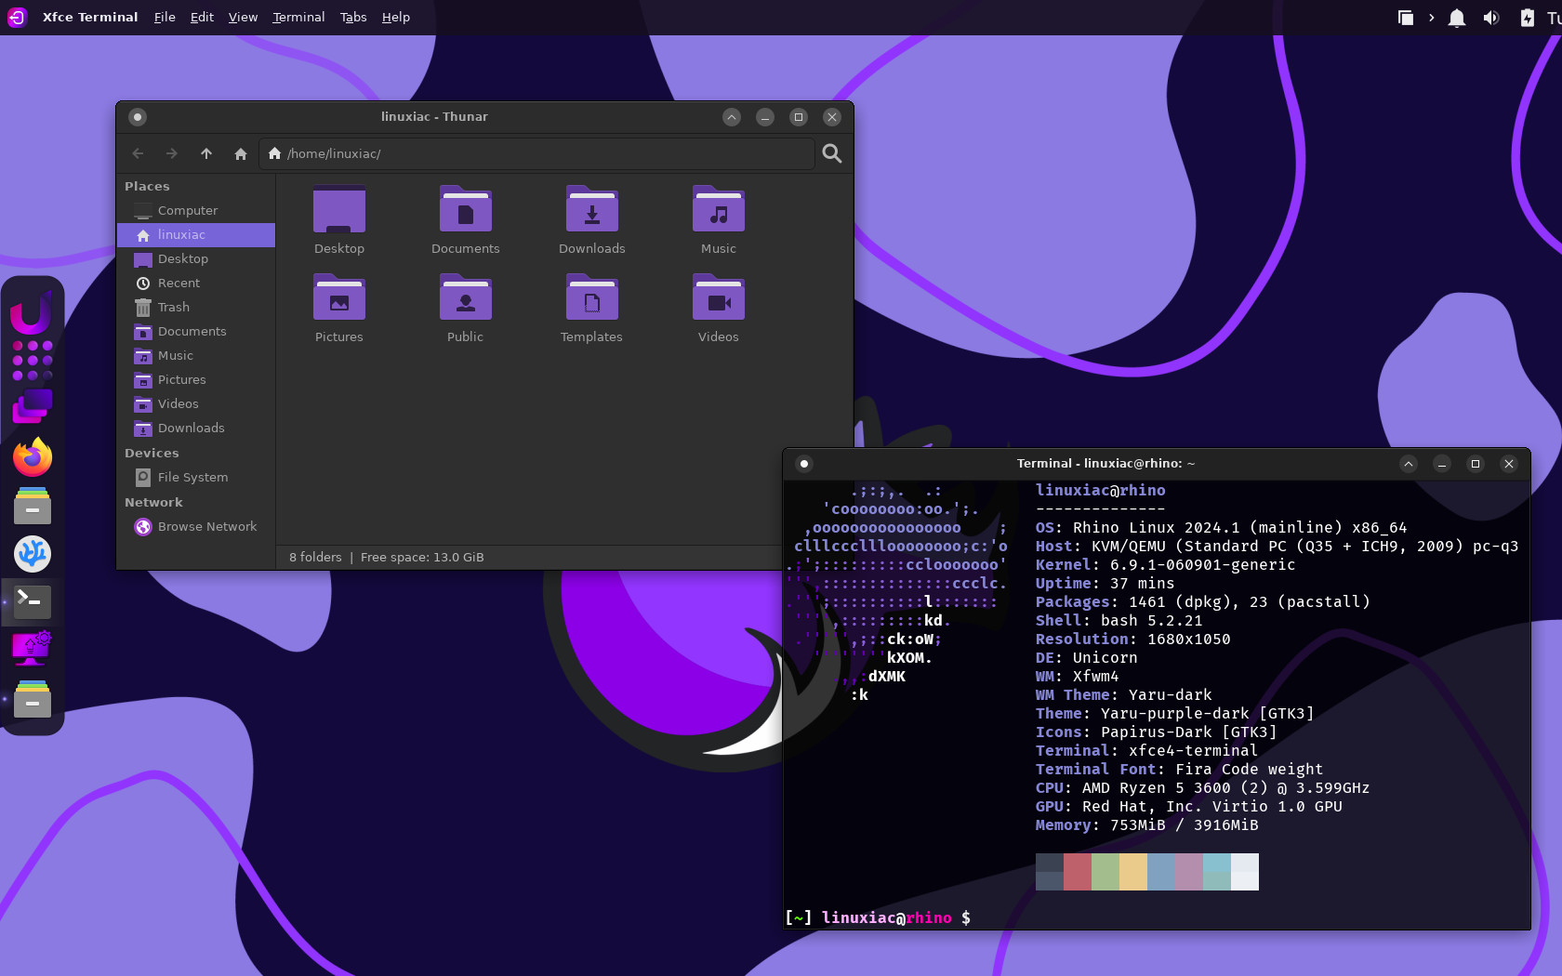Select Computer in Places sidebar
The height and width of the screenshot is (976, 1562).
pos(196,211)
